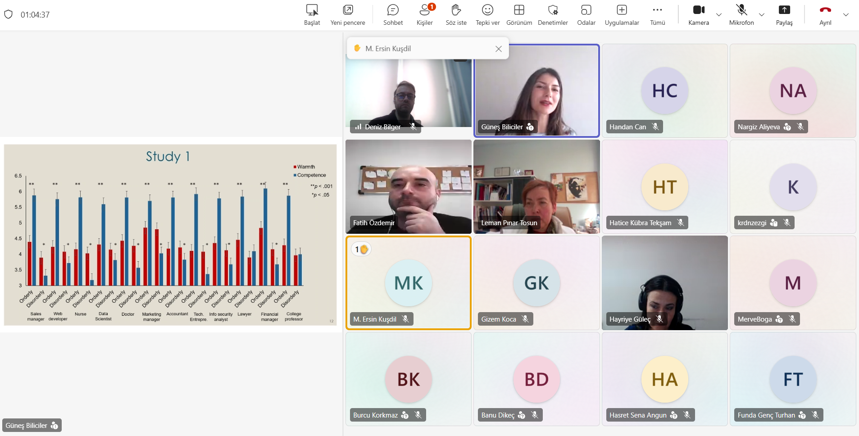Open the Denetimler controls menu
The image size is (859, 436).
tap(553, 15)
